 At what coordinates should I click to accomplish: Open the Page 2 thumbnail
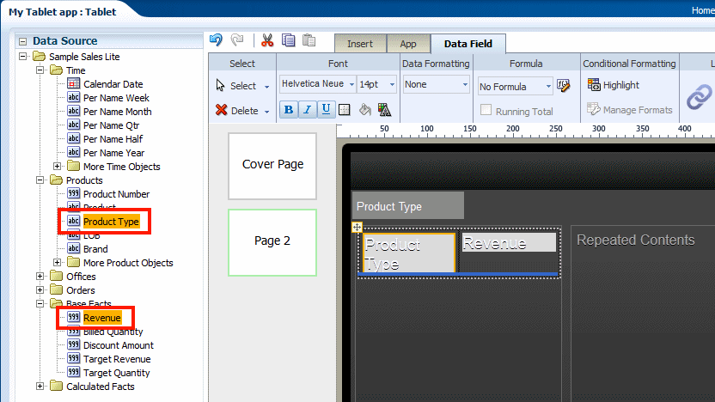tap(272, 242)
